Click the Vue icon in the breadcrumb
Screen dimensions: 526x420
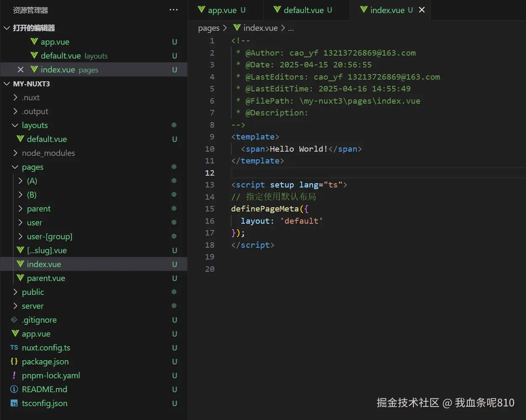pos(237,27)
